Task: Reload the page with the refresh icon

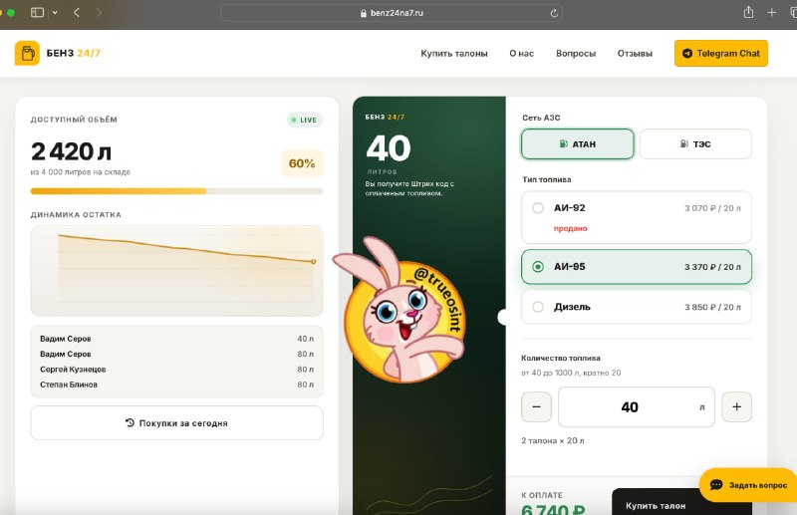Action: click(x=554, y=13)
